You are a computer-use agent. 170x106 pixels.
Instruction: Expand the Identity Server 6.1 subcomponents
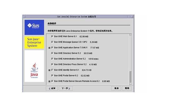(49, 70)
